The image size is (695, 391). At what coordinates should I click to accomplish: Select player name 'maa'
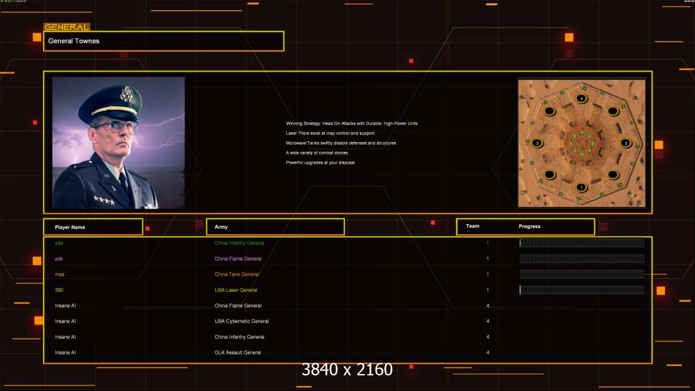click(59, 274)
